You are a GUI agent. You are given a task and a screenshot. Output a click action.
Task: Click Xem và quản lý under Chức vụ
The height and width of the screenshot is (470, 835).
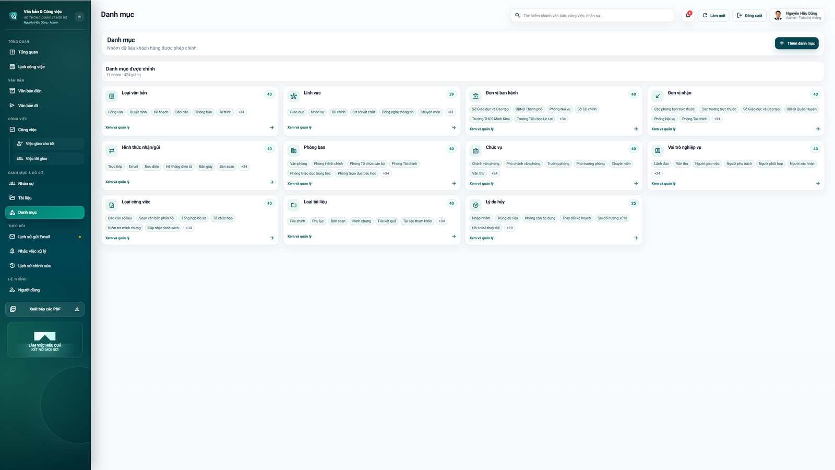[x=481, y=183]
